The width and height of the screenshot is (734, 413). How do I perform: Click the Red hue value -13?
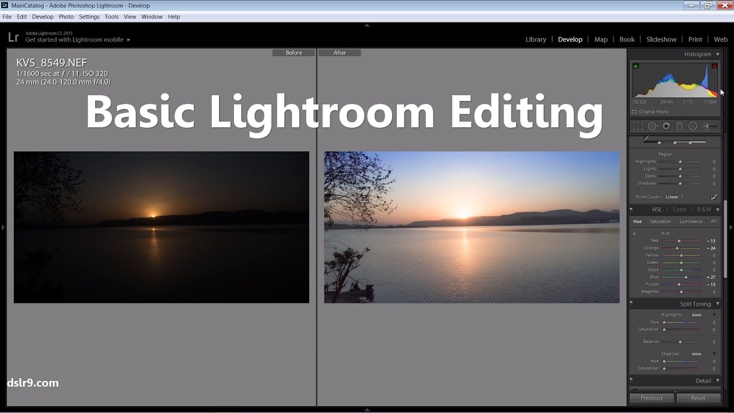click(711, 241)
